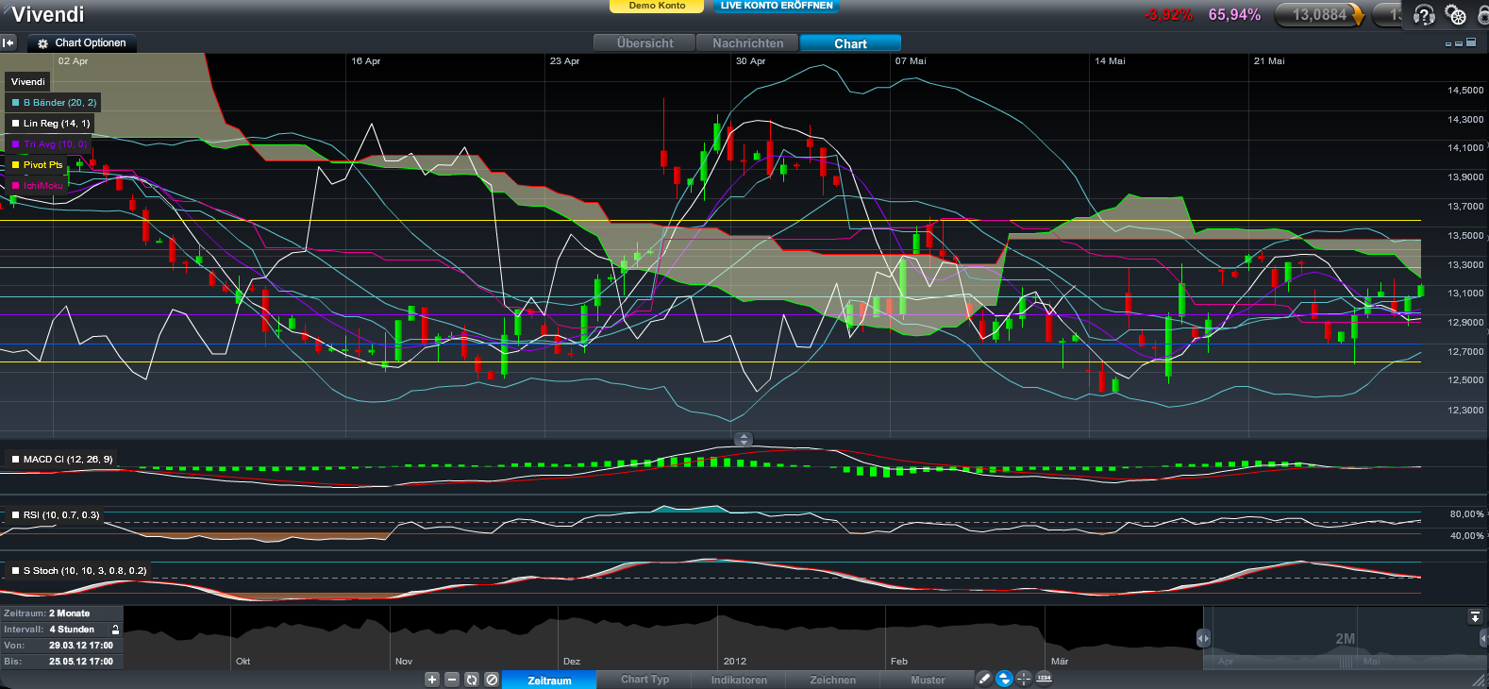Switch to the Übersicht tab

(644, 43)
